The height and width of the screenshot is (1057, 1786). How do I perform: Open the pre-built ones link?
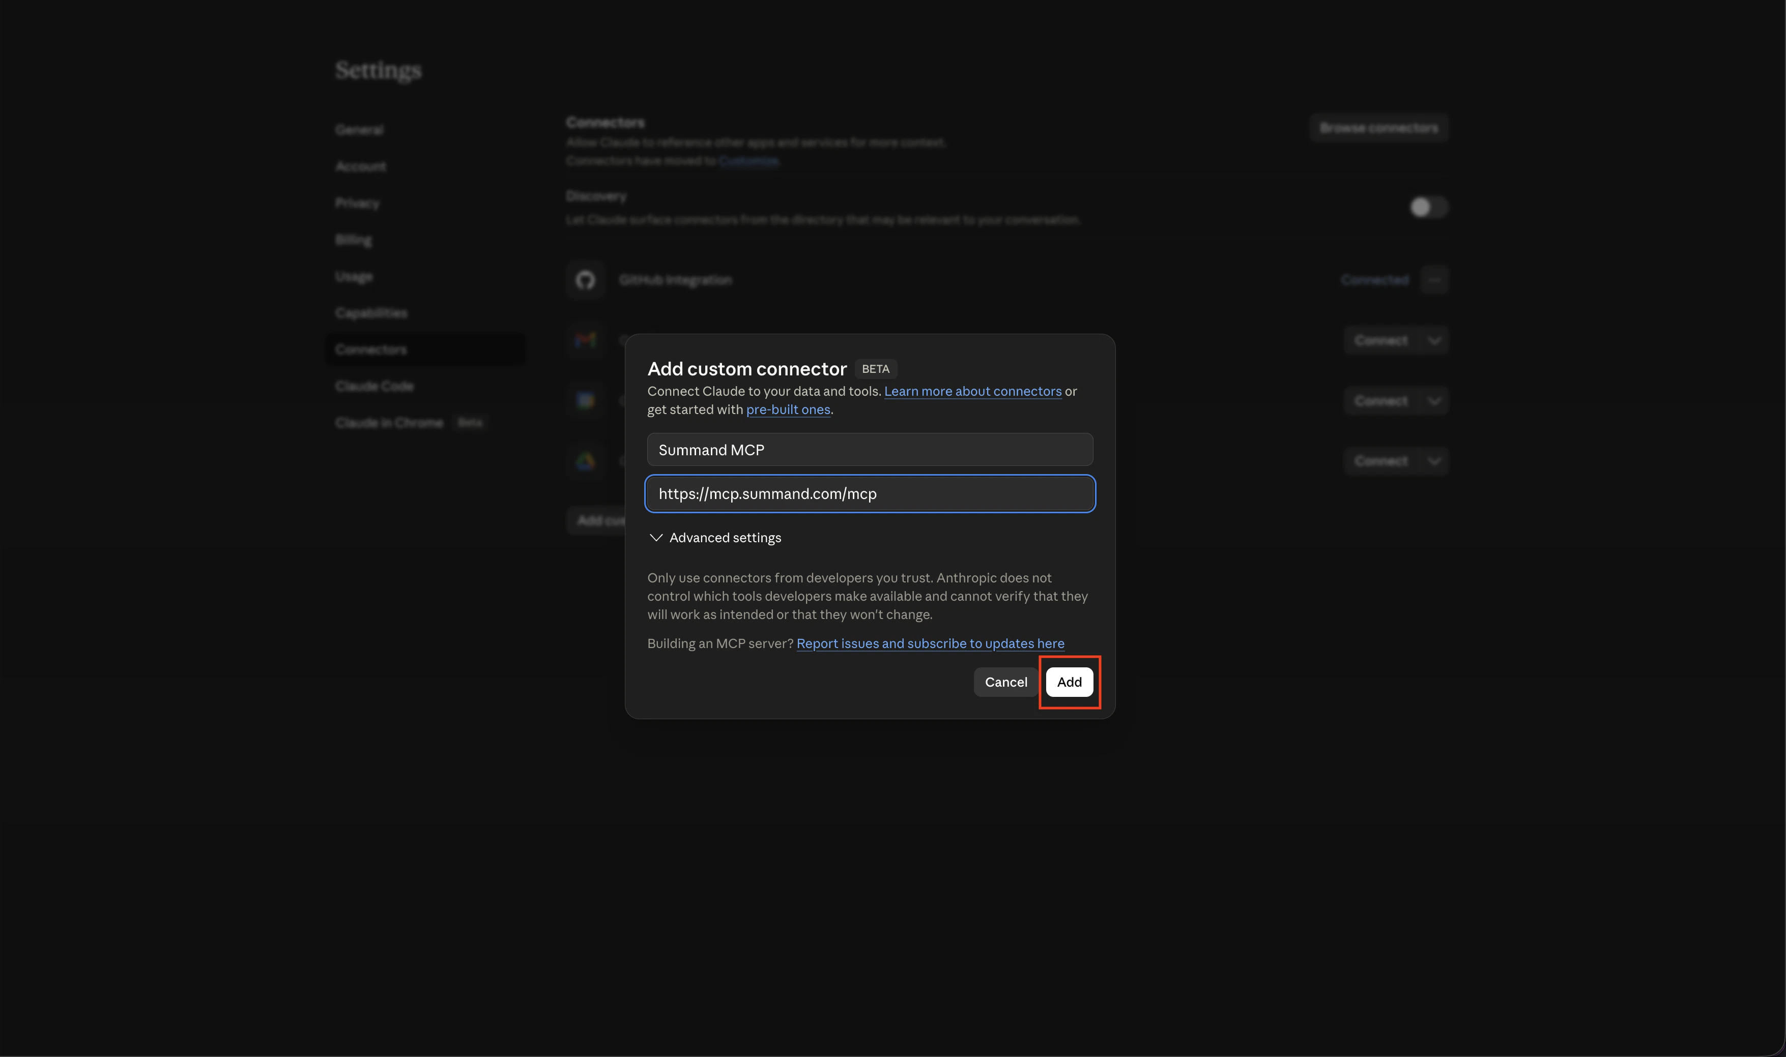click(788, 409)
